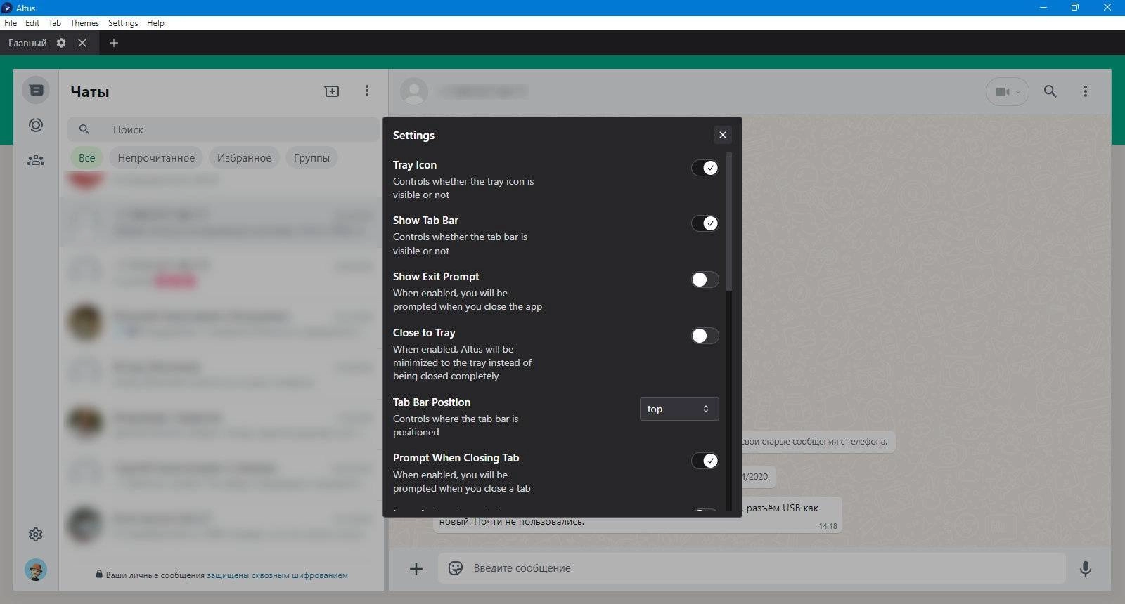The width and height of the screenshot is (1125, 604).
Task: Click the search magnifier in chat list
Action: [84, 129]
